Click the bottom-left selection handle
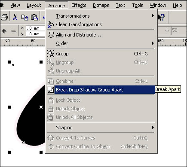This screenshot has width=187, height=167. (x=9, y=152)
